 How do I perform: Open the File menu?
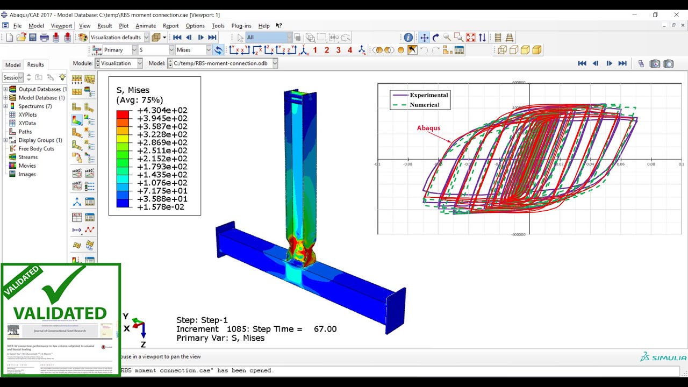click(x=17, y=26)
